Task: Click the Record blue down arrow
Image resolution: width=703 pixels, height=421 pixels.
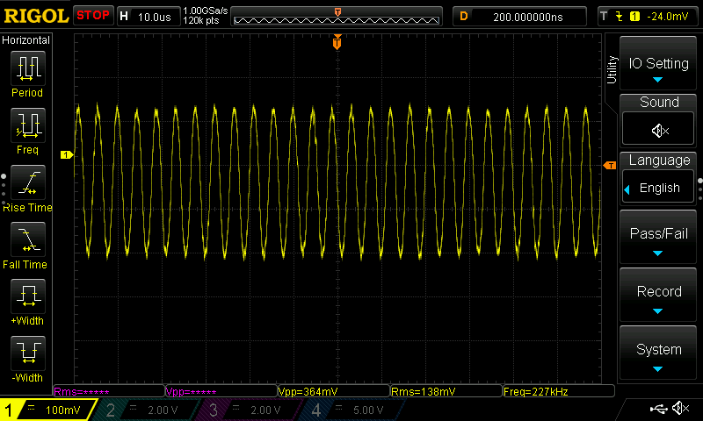Action: (x=657, y=311)
